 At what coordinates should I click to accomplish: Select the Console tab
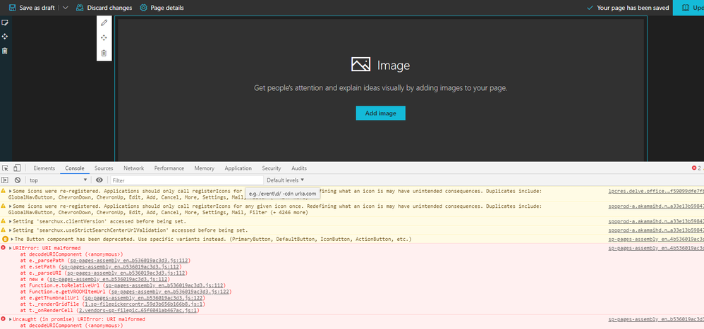(75, 168)
